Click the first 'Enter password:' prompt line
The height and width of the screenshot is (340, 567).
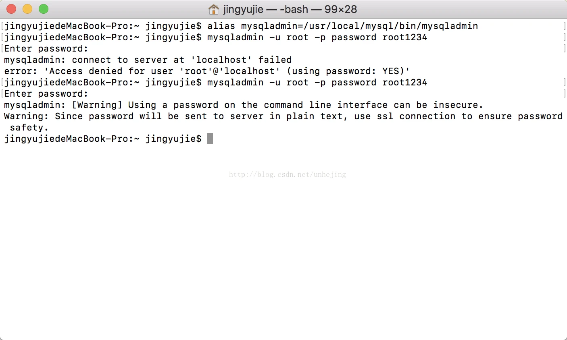coord(46,49)
